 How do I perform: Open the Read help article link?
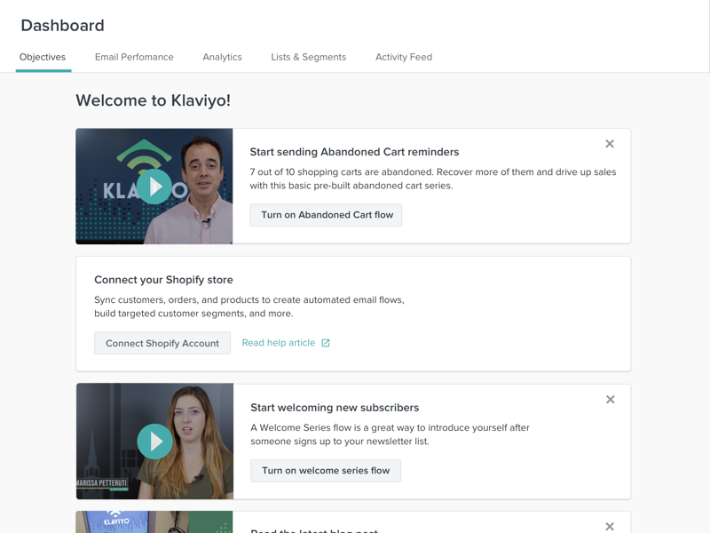[279, 343]
